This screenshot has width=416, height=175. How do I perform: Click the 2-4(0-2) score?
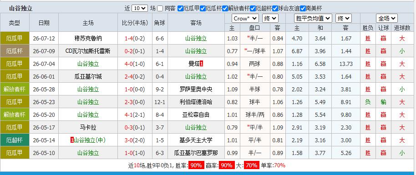(135, 77)
